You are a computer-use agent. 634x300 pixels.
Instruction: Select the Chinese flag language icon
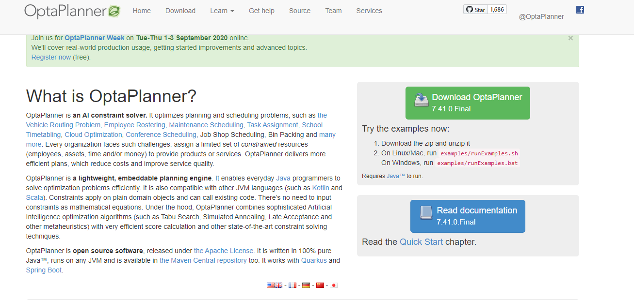click(320, 285)
